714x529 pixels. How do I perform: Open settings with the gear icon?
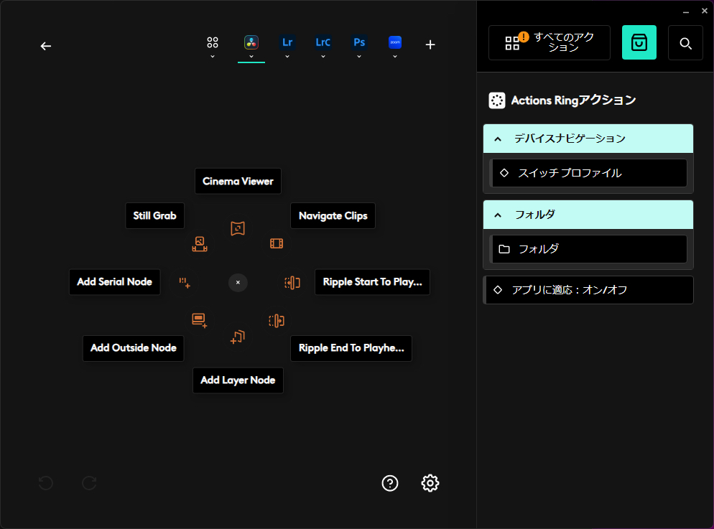(430, 483)
